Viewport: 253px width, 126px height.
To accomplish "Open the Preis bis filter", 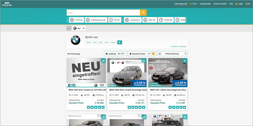I will (76, 20).
